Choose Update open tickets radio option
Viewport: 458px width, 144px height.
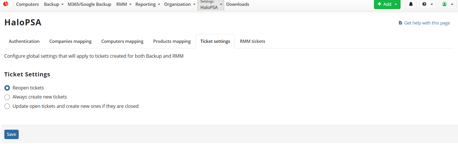click(x=7, y=106)
